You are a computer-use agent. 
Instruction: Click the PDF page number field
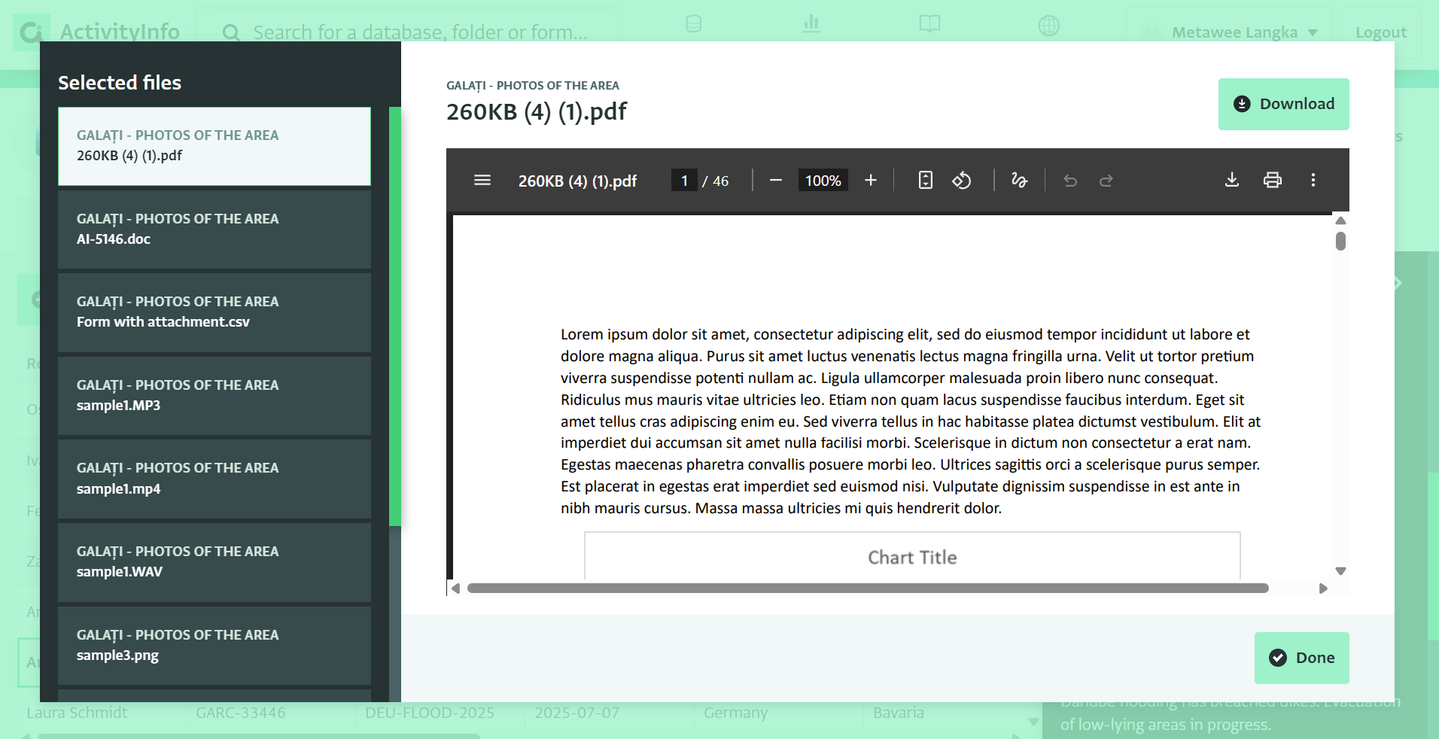(x=684, y=181)
